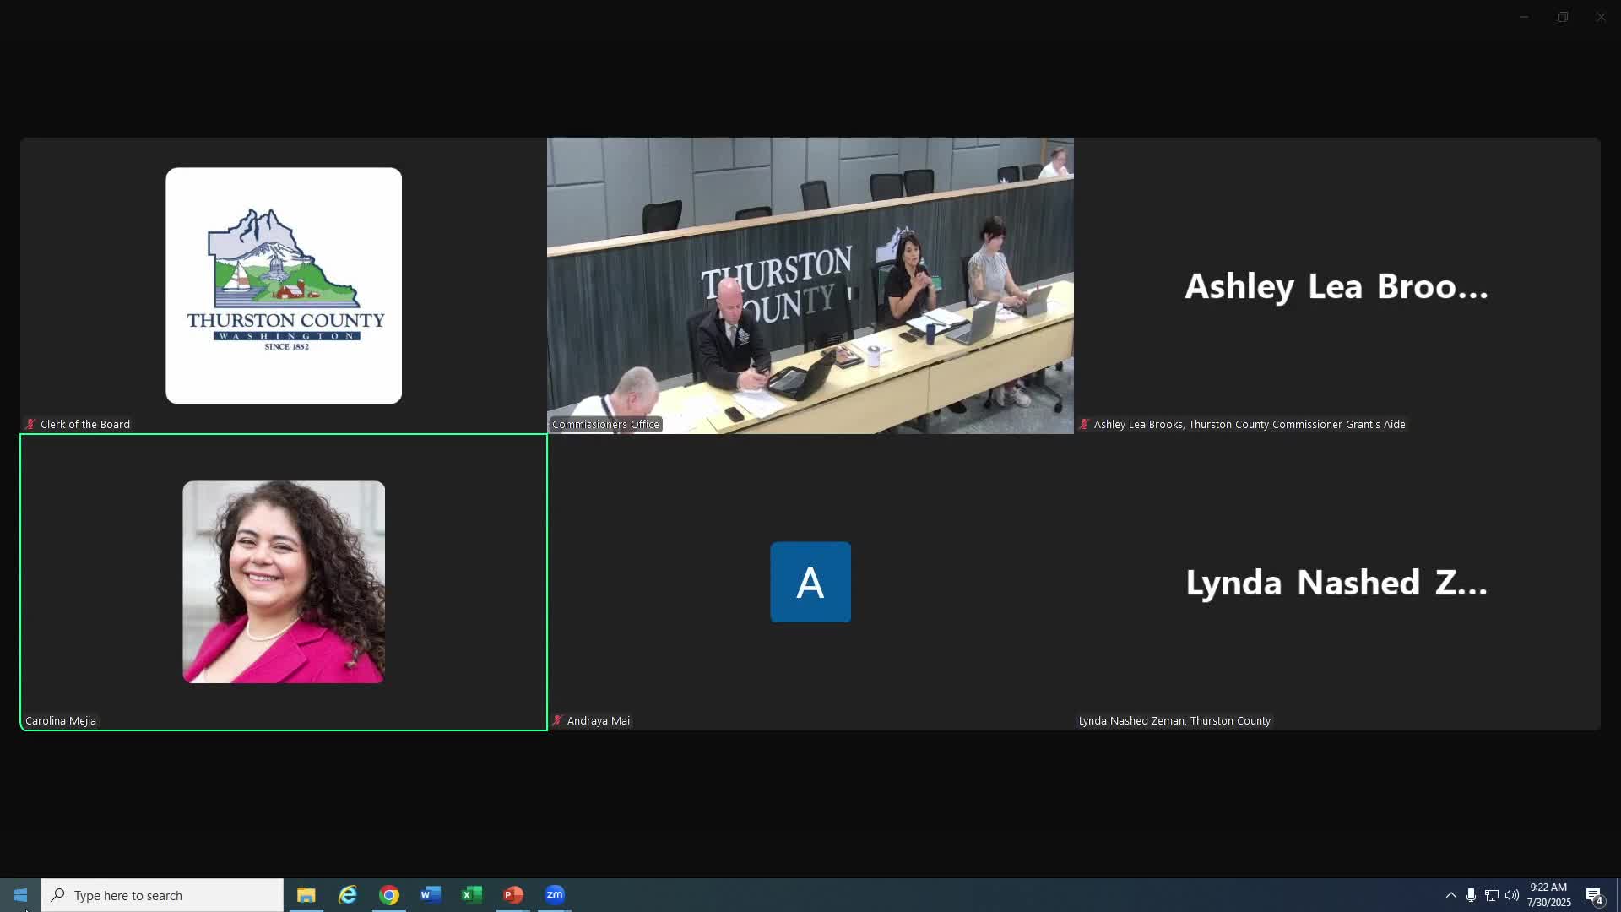
Task: Open the notification center icon
Action: point(1594,896)
